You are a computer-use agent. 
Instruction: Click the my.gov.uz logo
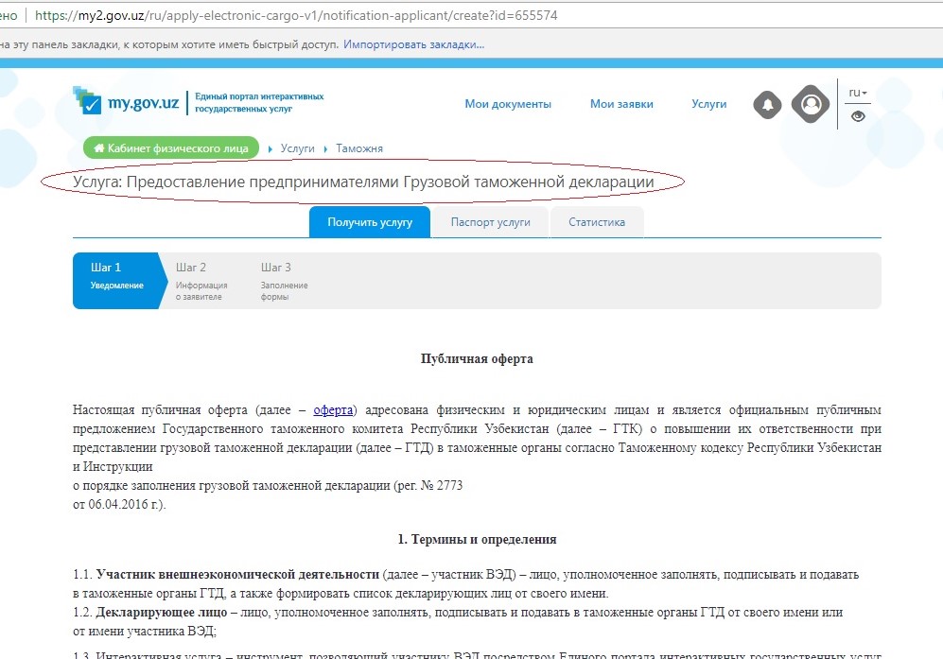[x=127, y=102]
